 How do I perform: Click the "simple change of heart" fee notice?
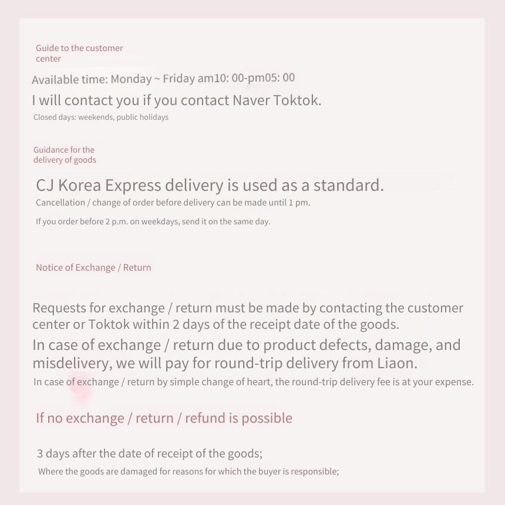click(254, 382)
